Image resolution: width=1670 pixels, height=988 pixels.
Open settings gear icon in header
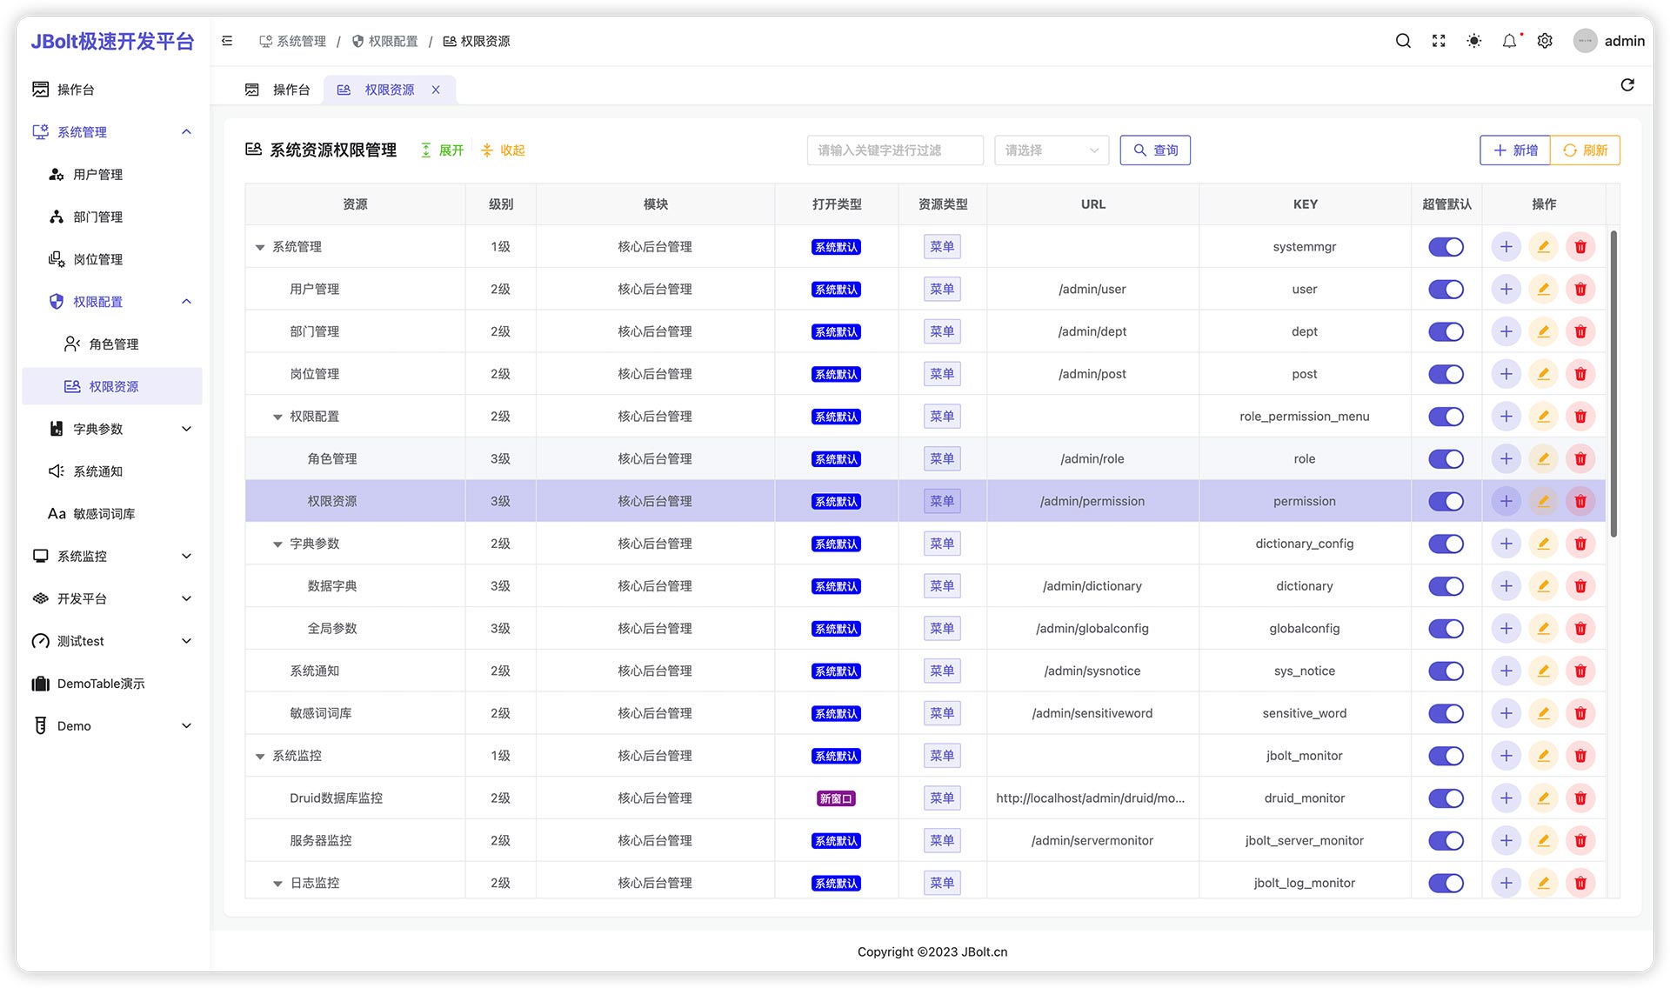[1545, 41]
